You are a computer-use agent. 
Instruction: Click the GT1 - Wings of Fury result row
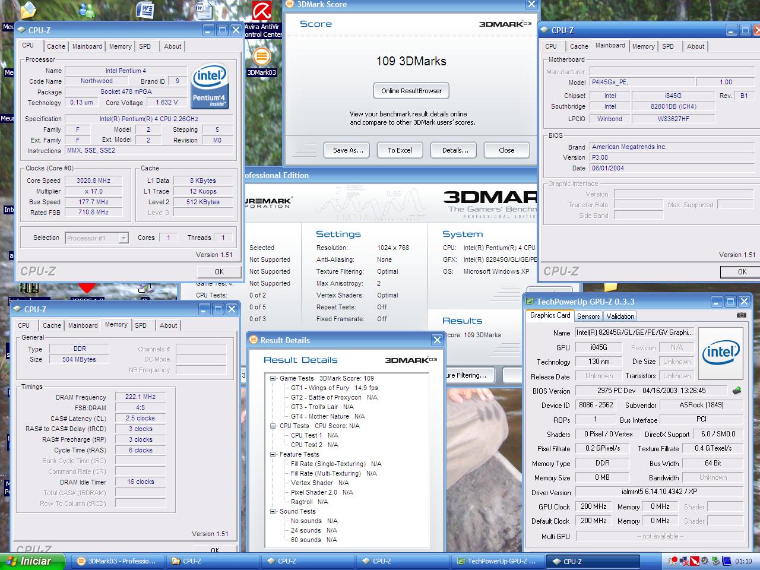click(x=334, y=388)
